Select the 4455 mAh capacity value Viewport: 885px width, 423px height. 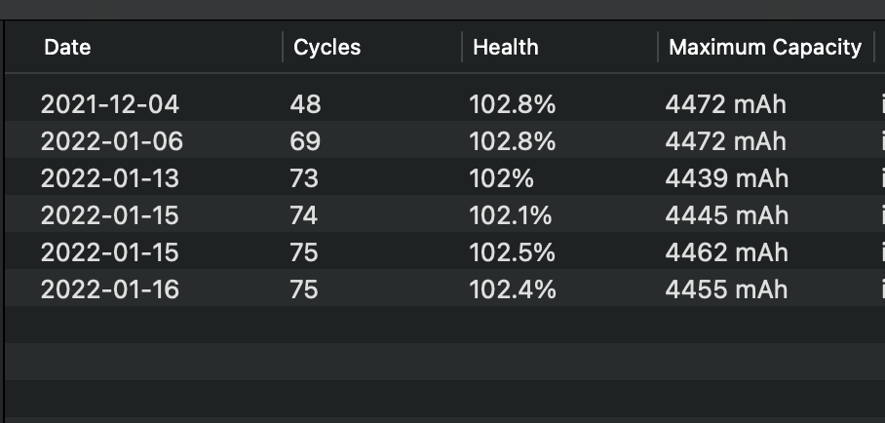pos(726,289)
